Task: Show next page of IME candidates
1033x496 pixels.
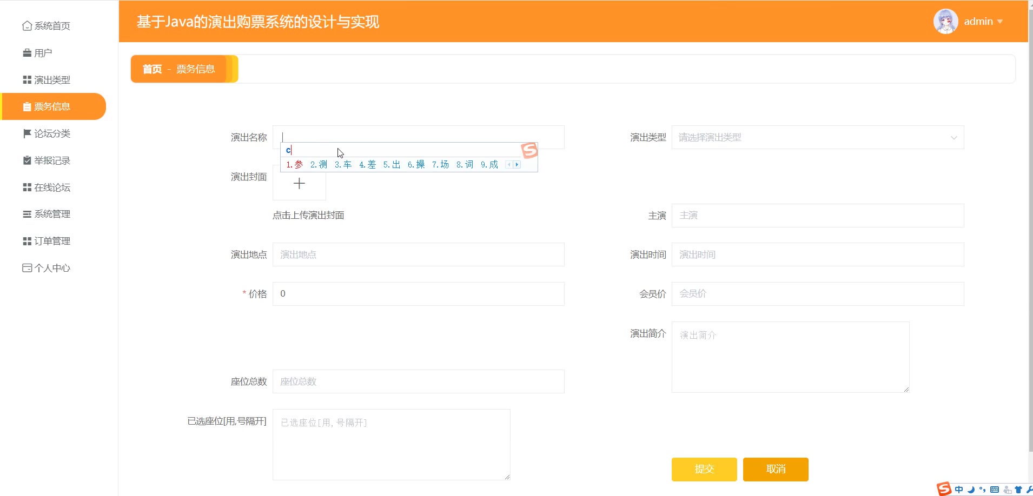Action: point(517,165)
